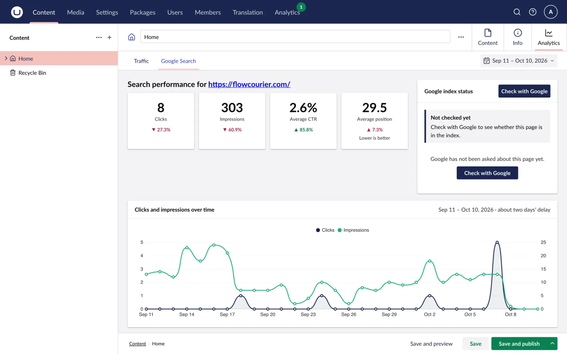Go to the Packages section
Viewport: 567px width, 354px height.
click(142, 12)
